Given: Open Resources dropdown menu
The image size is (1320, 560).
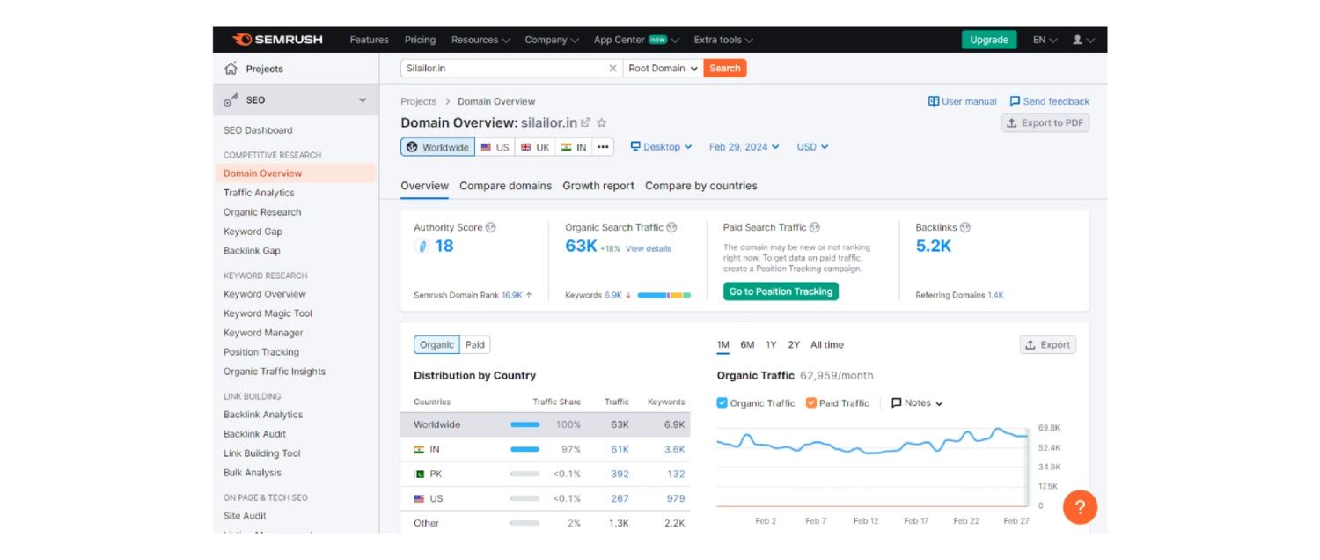Looking at the screenshot, I should click(x=480, y=40).
